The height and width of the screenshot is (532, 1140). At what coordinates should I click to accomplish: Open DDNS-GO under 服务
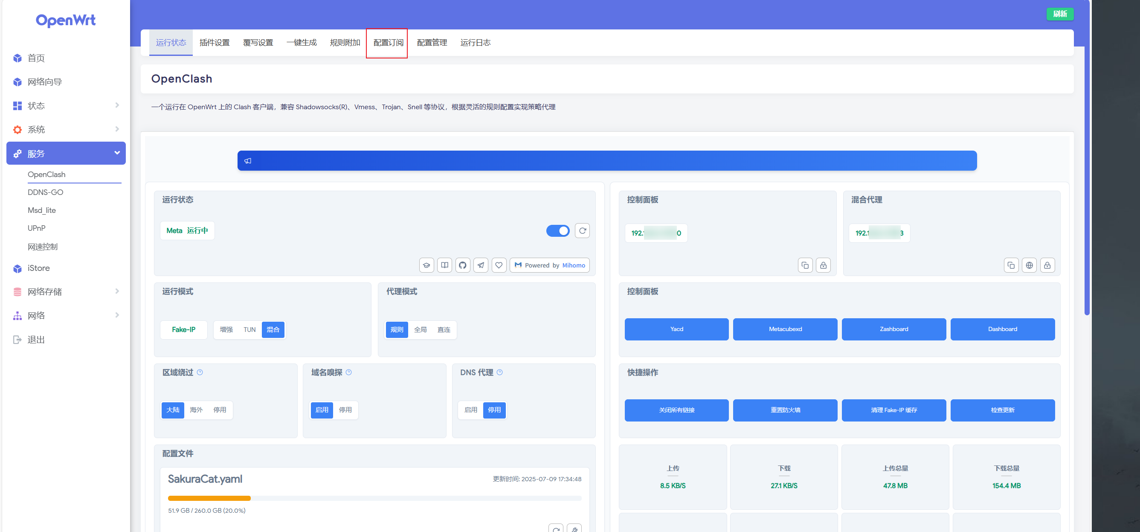click(x=46, y=192)
